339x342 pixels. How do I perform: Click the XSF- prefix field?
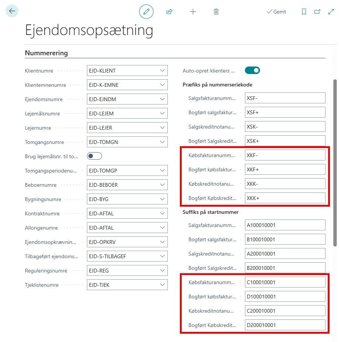coord(285,98)
